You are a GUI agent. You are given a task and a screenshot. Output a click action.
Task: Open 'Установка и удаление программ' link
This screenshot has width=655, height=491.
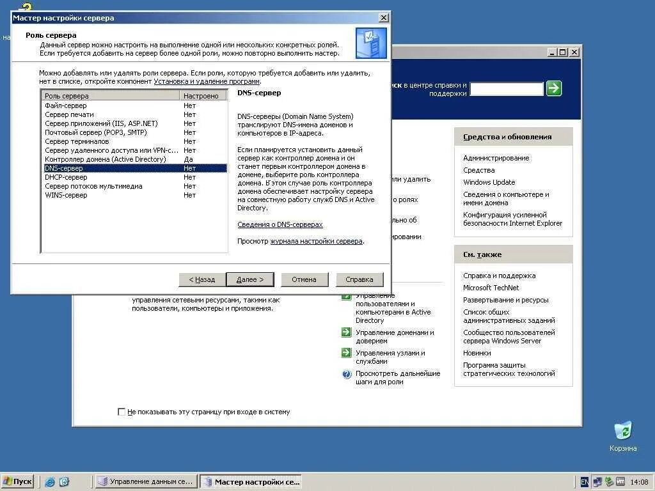(x=207, y=81)
